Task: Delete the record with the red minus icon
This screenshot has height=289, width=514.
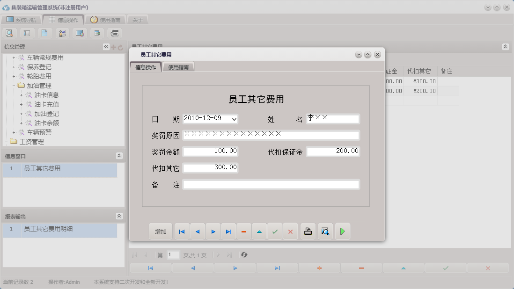Action: click(244, 231)
